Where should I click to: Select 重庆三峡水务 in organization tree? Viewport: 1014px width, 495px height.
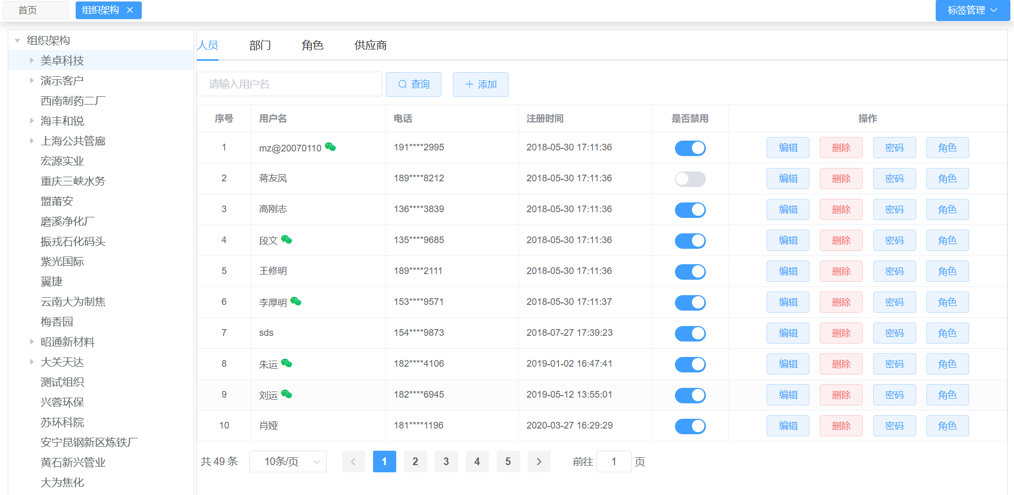click(x=73, y=181)
